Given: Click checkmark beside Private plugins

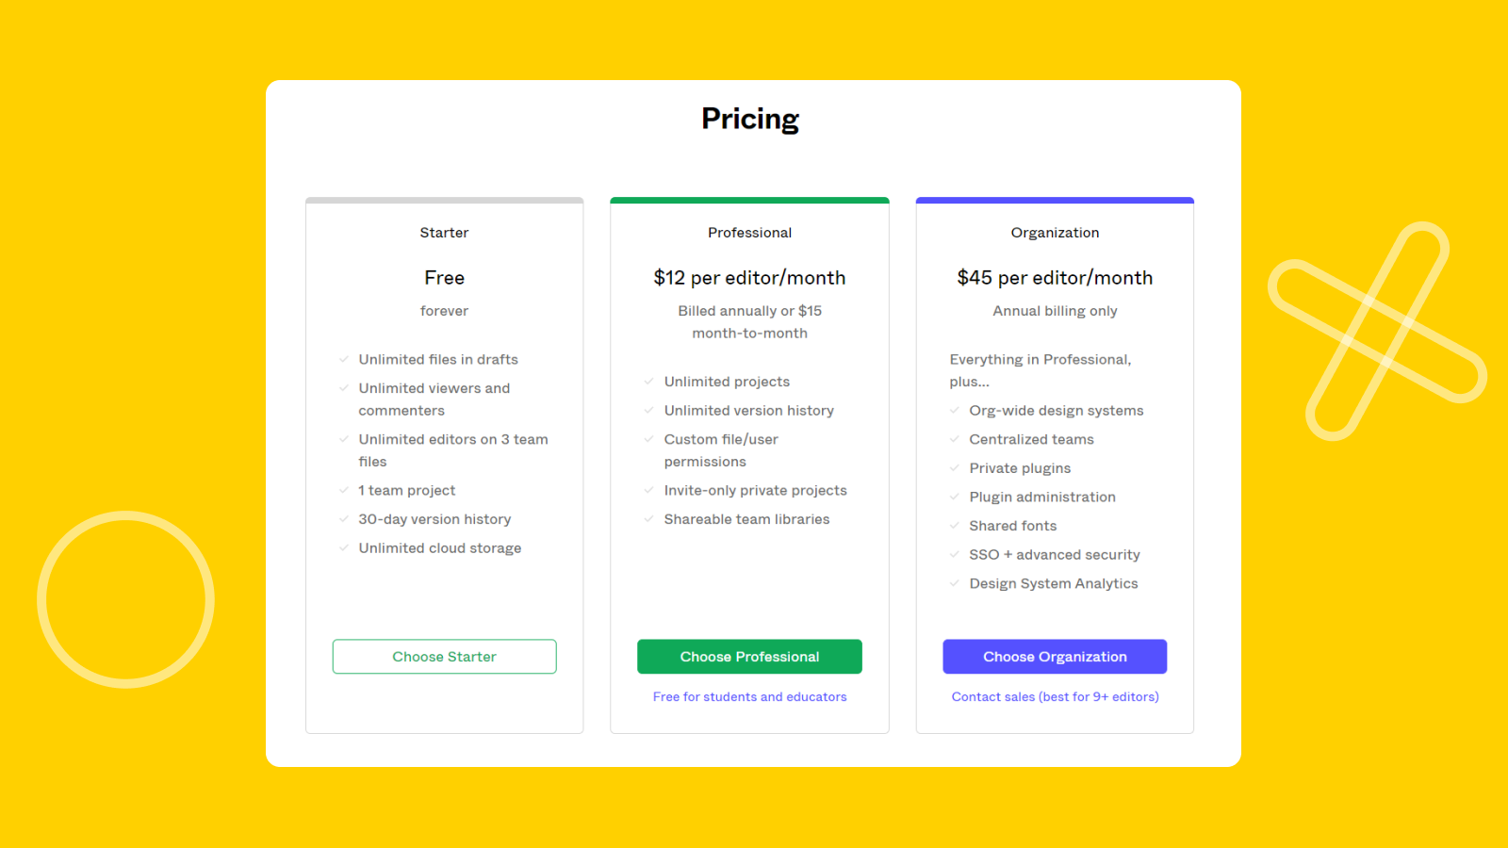Looking at the screenshot, I should point(955,468).
